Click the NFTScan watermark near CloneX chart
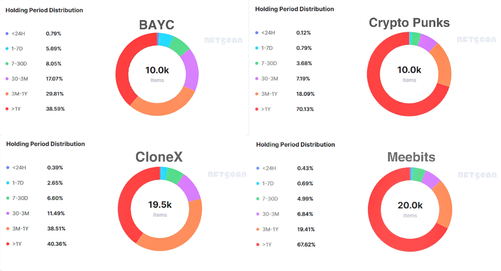Viewport: 501px width, 271px height. pyautogui.click(x=225, y=175)
